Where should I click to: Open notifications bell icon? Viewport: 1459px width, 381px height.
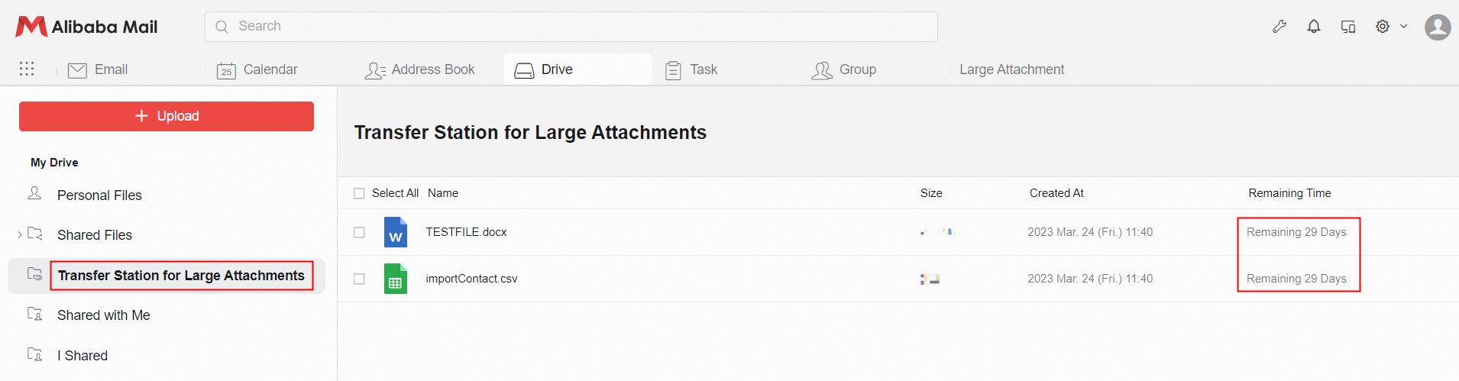click(1314, 27)
